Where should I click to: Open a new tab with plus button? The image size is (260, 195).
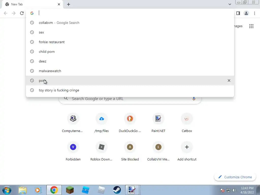pos(69,4)
